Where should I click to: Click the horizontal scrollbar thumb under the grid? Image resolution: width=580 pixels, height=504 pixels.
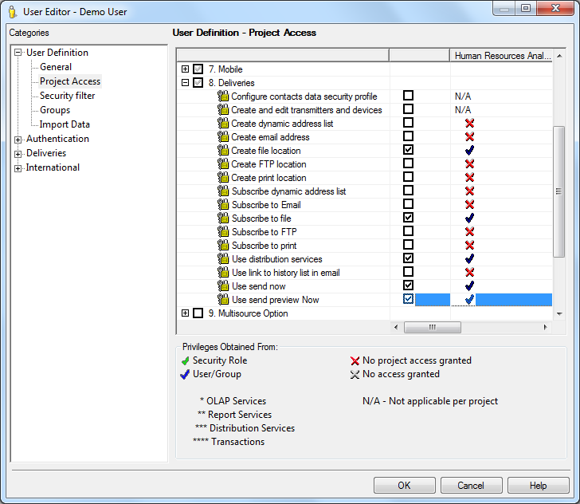(432, 327)
